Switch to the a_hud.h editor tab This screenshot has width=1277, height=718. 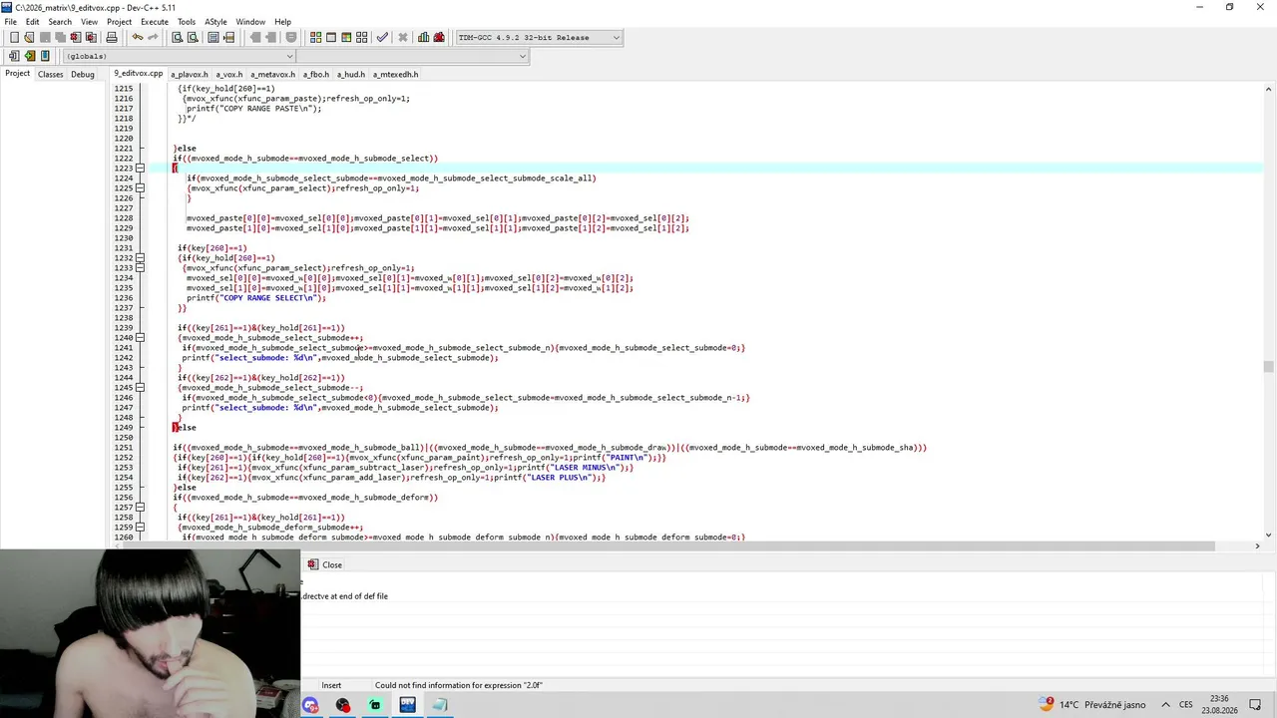(x=351, y=75)
